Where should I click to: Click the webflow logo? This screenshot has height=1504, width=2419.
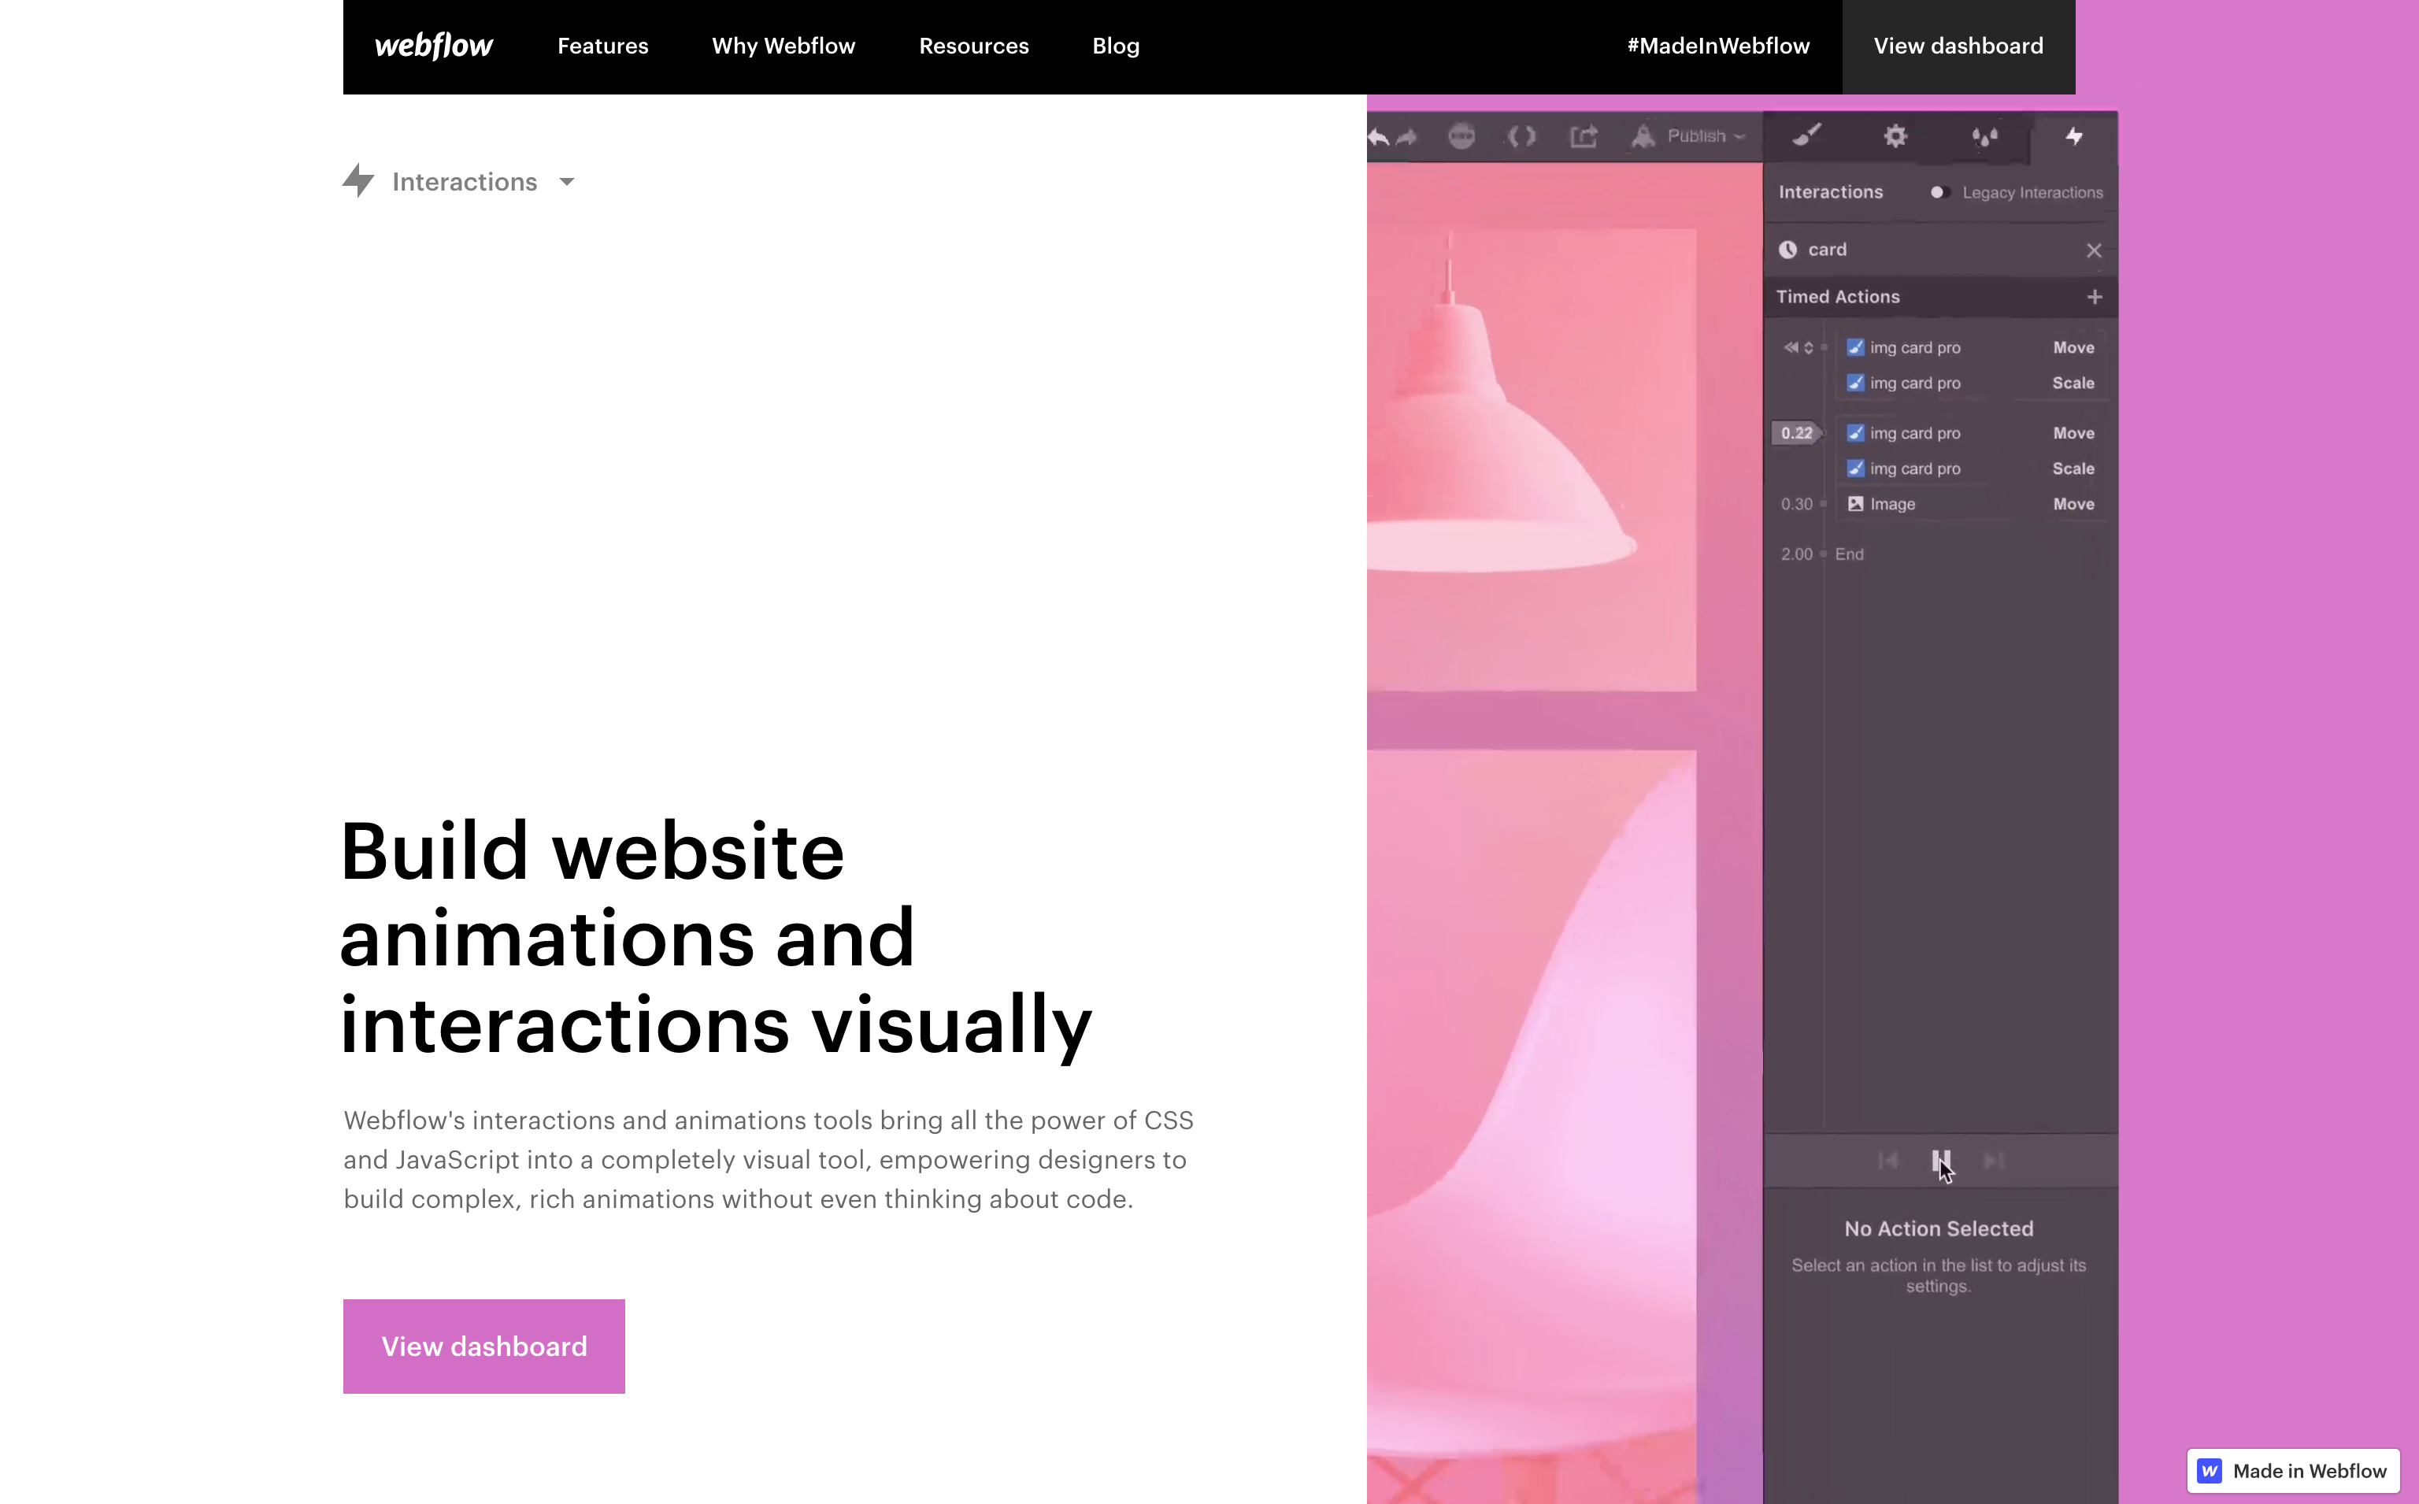(432, 46)
